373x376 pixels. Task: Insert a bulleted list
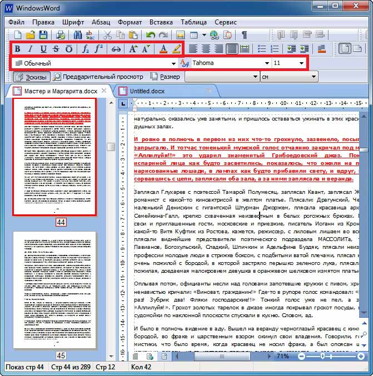pyautogui.click(x=262, y=49)
